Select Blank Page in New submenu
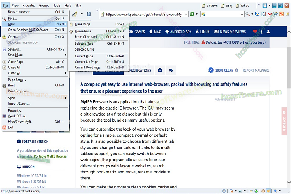Screen dimensions: 291x194 pos(99,24)
